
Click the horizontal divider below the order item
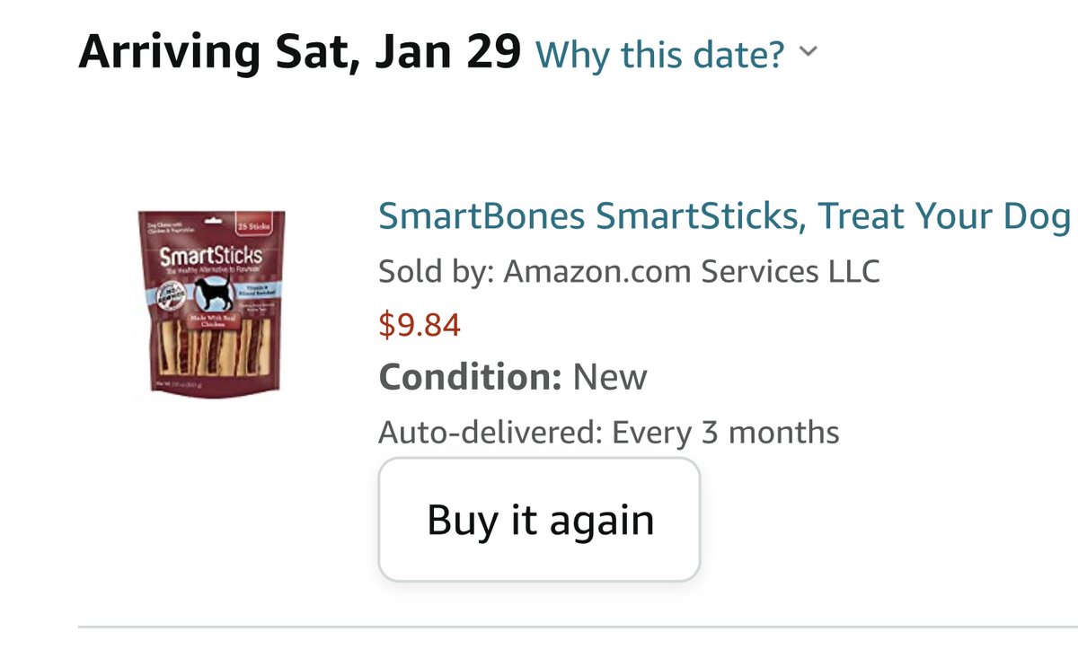tap(575, 627)
